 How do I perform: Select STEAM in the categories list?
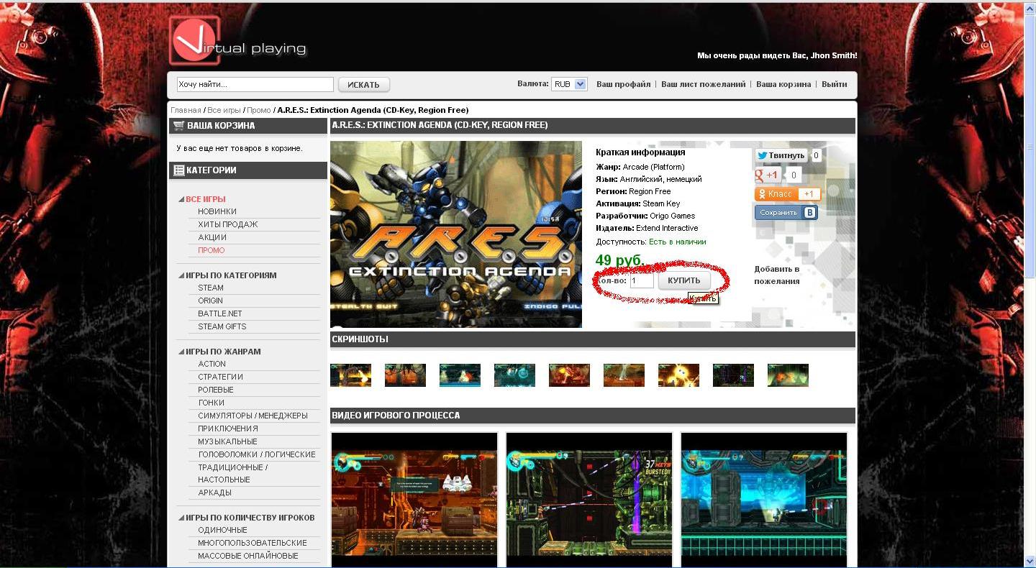[211, 288]
